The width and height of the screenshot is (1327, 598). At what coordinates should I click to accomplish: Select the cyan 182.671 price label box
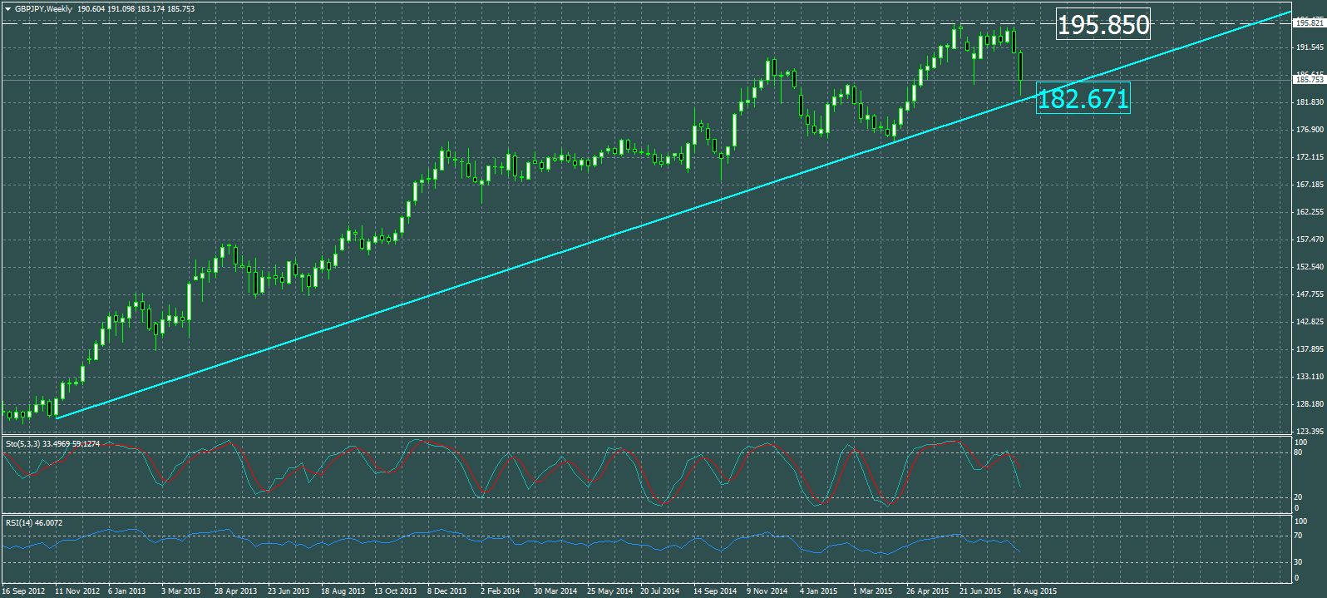click(1083, 99)
